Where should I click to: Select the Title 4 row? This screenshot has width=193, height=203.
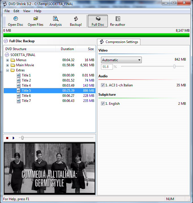50,86
